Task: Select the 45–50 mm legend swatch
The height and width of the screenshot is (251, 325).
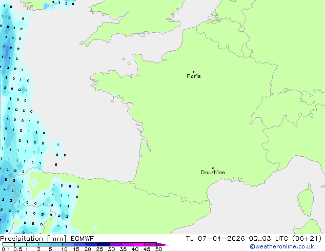Action: point(151,244)
